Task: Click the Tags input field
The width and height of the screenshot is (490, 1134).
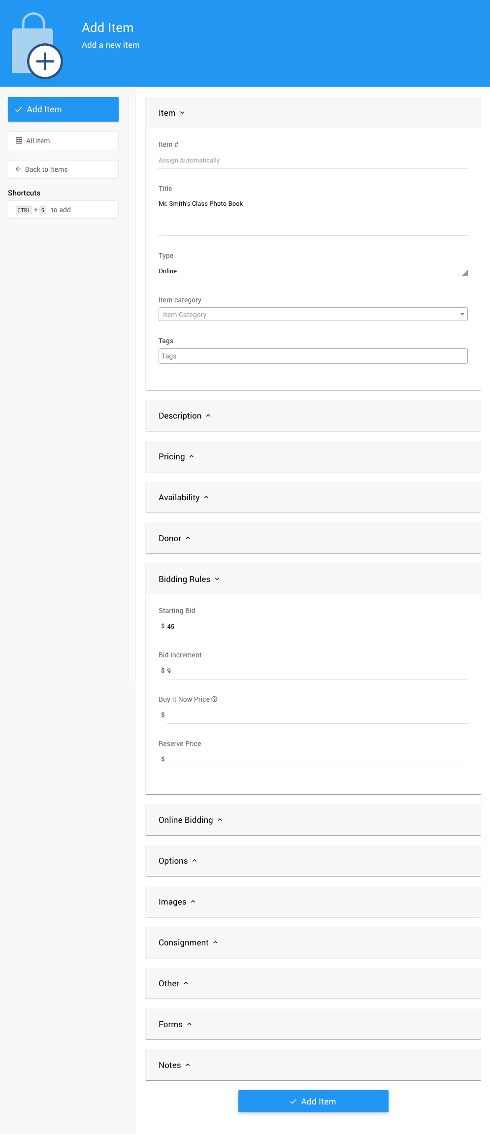Action: coord(313,356)
